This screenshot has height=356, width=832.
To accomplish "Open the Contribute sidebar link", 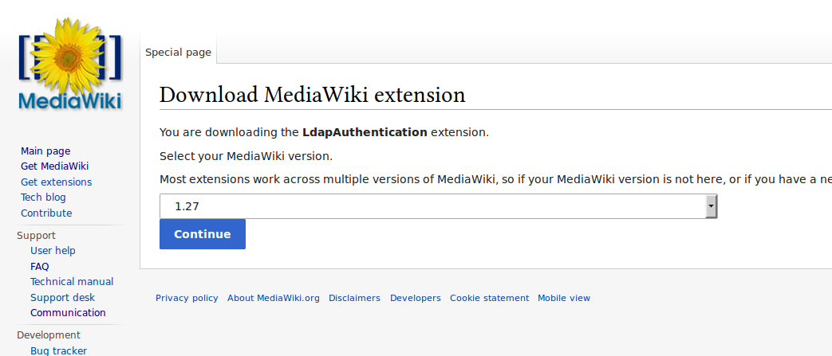I will 46,213.
